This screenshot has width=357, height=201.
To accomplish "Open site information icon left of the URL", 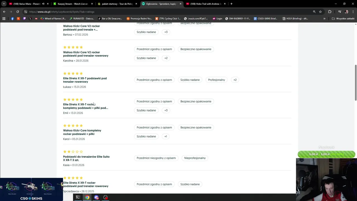I will (26, 12).
